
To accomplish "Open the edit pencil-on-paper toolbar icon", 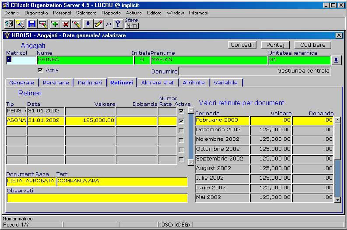I will tap(99, 24).
